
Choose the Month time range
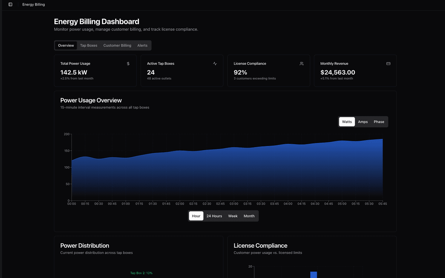click(249, 216)
